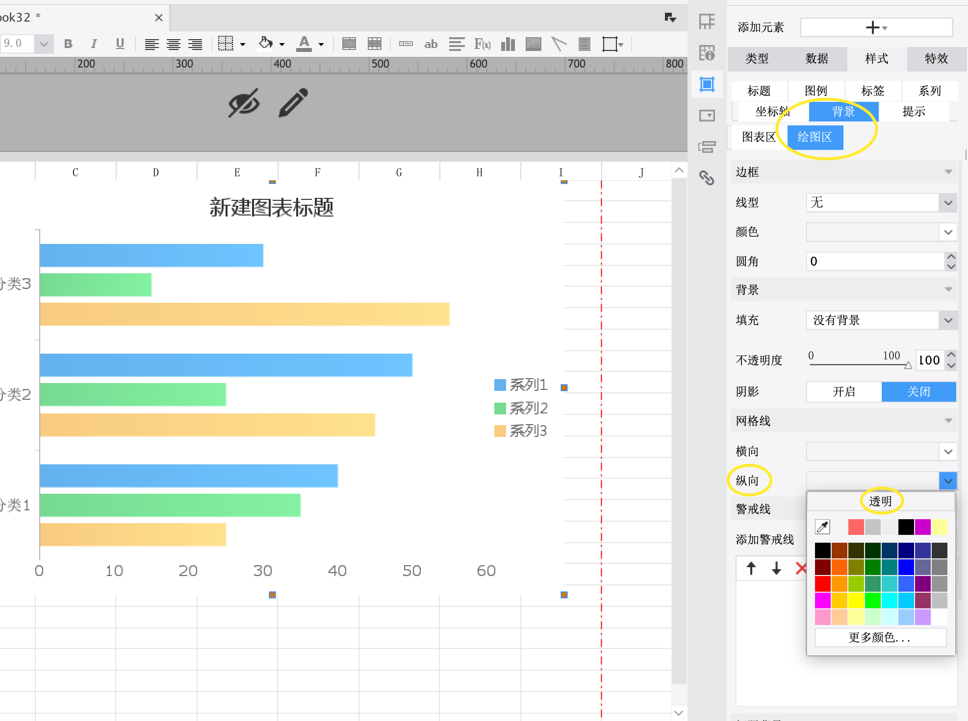The image size is (968, 721).
Task: Click the Bold formatting icon
Action: pyautogui.click(x=68, y=44)
